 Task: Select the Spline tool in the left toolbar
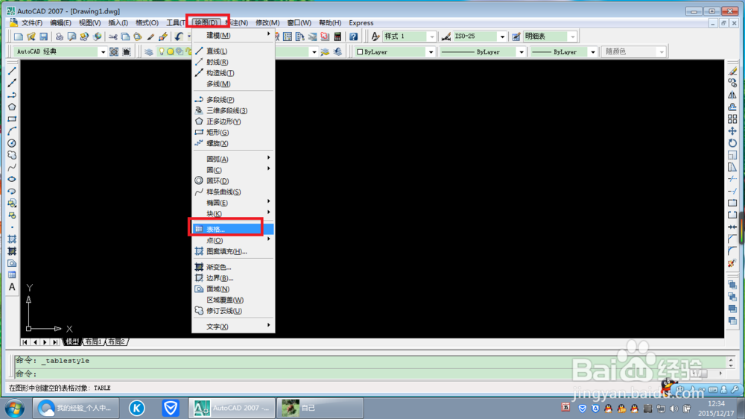coord(12,167)
